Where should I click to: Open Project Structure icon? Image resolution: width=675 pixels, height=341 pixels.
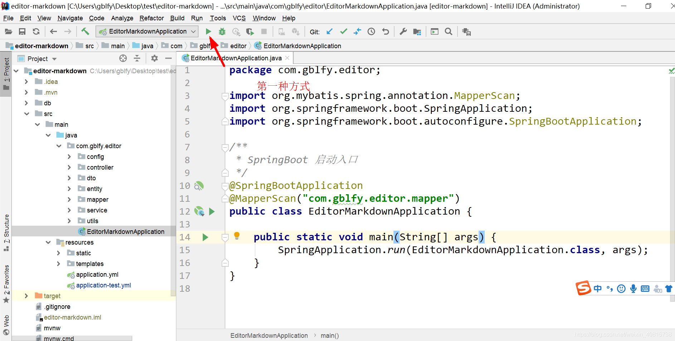pyautogui.click(x=417, y=32)
